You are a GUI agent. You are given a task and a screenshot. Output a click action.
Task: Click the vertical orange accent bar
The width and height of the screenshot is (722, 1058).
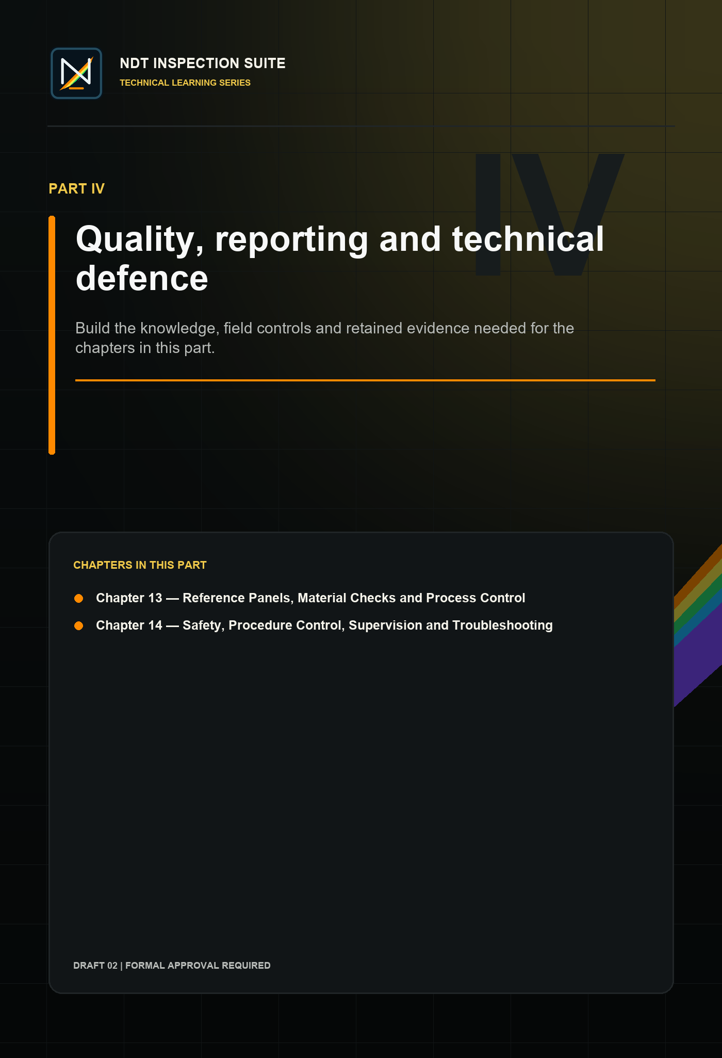52,335
